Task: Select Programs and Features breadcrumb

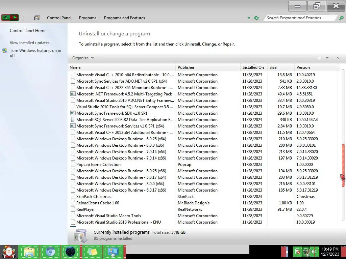Action: (124, 18)
